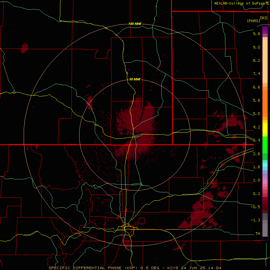Image resolution: width=270 pixels, height=270 pixels.
Task: Select the 5.8 scale value
Action: point(256,100)
